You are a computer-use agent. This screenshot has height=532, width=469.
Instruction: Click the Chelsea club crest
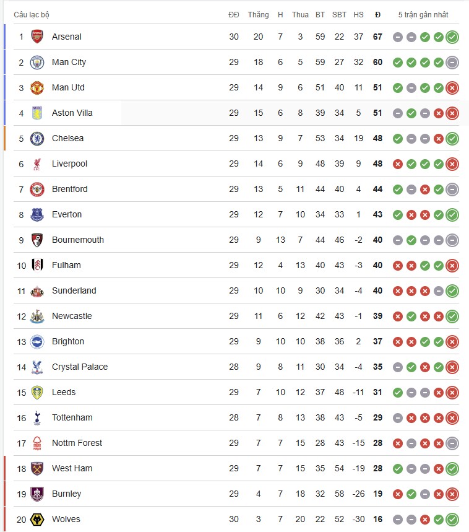(x=38, y=138)
